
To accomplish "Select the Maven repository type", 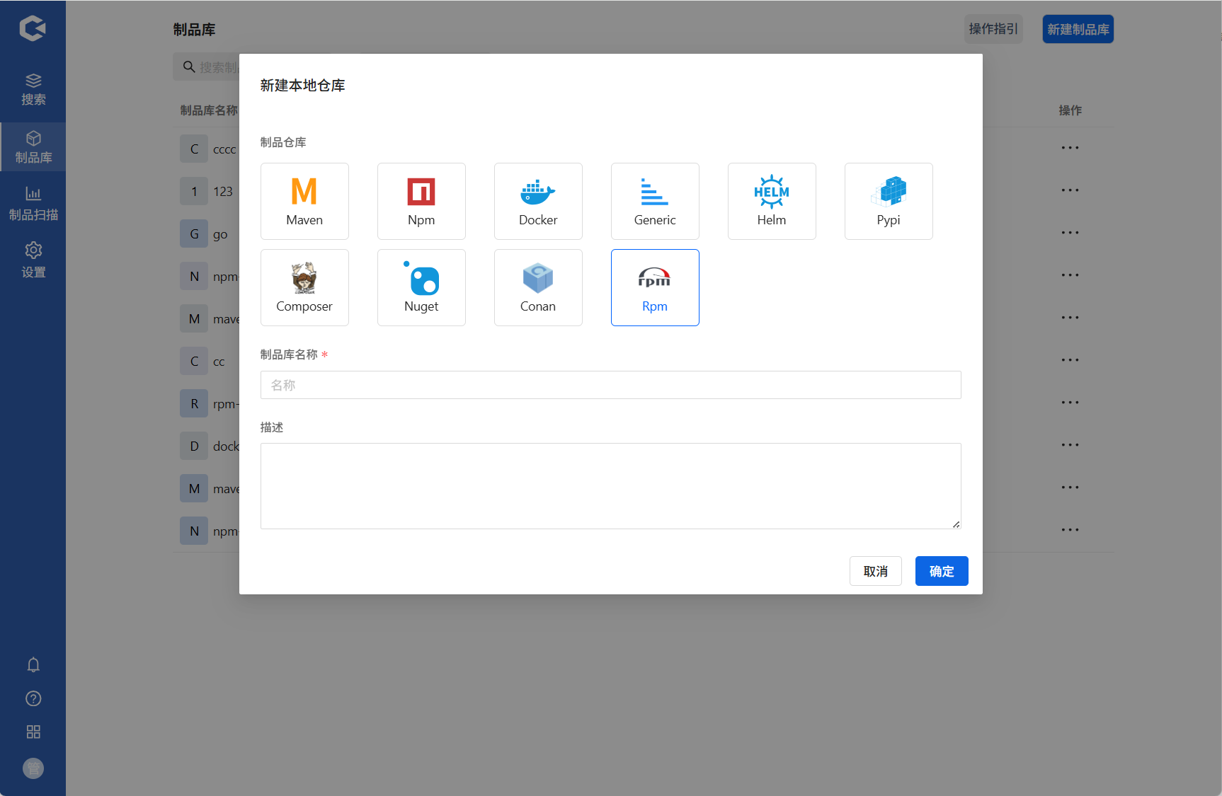I will click(304, 202).
